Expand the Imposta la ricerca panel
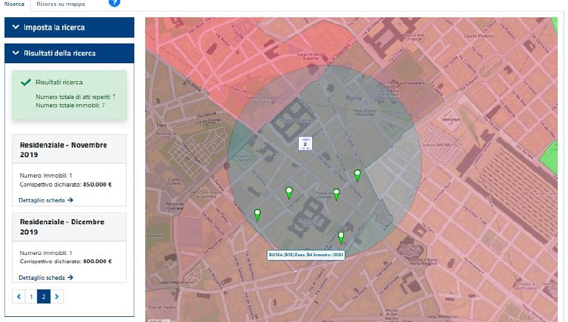Image resolution: width=568 pixels, height=322 pixels. coord(69,27)
